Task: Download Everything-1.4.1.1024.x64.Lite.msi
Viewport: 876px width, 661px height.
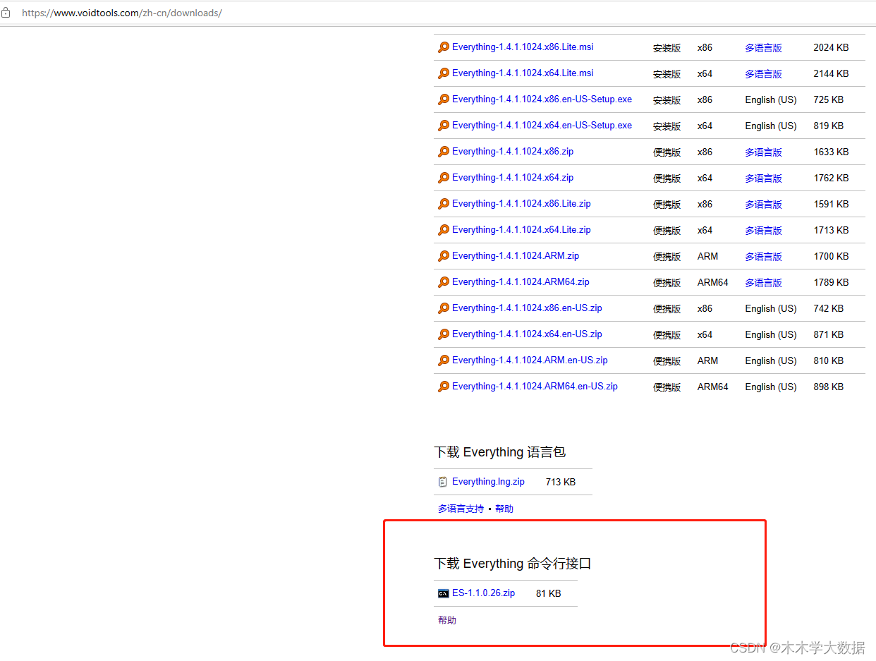Action: pos(523,73)
